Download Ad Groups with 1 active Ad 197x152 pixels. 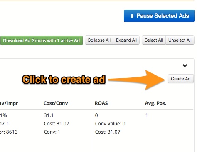[42, 40]
